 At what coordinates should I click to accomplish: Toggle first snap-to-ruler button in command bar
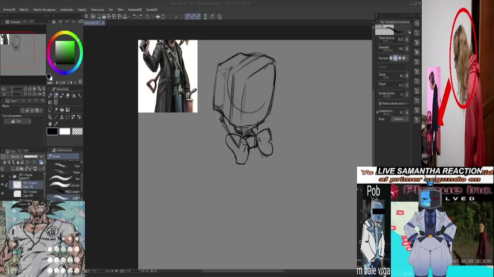[187, 17]
